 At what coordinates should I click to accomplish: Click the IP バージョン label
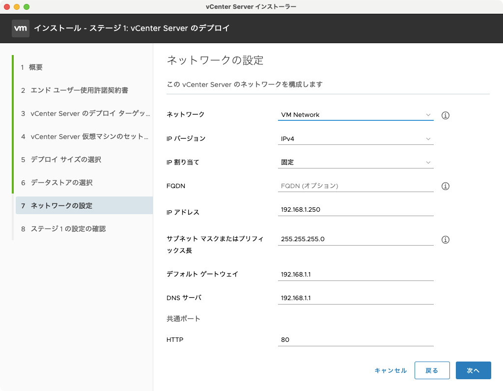[x=186, y=139]
